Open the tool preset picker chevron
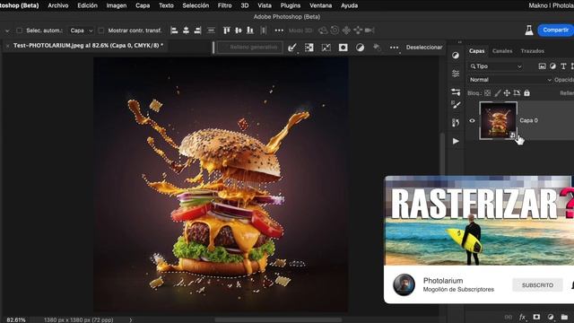 click(7, 31)
